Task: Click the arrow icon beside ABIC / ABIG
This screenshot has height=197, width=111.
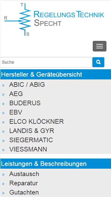Action: pyautogui.click(x=3, y=86)
